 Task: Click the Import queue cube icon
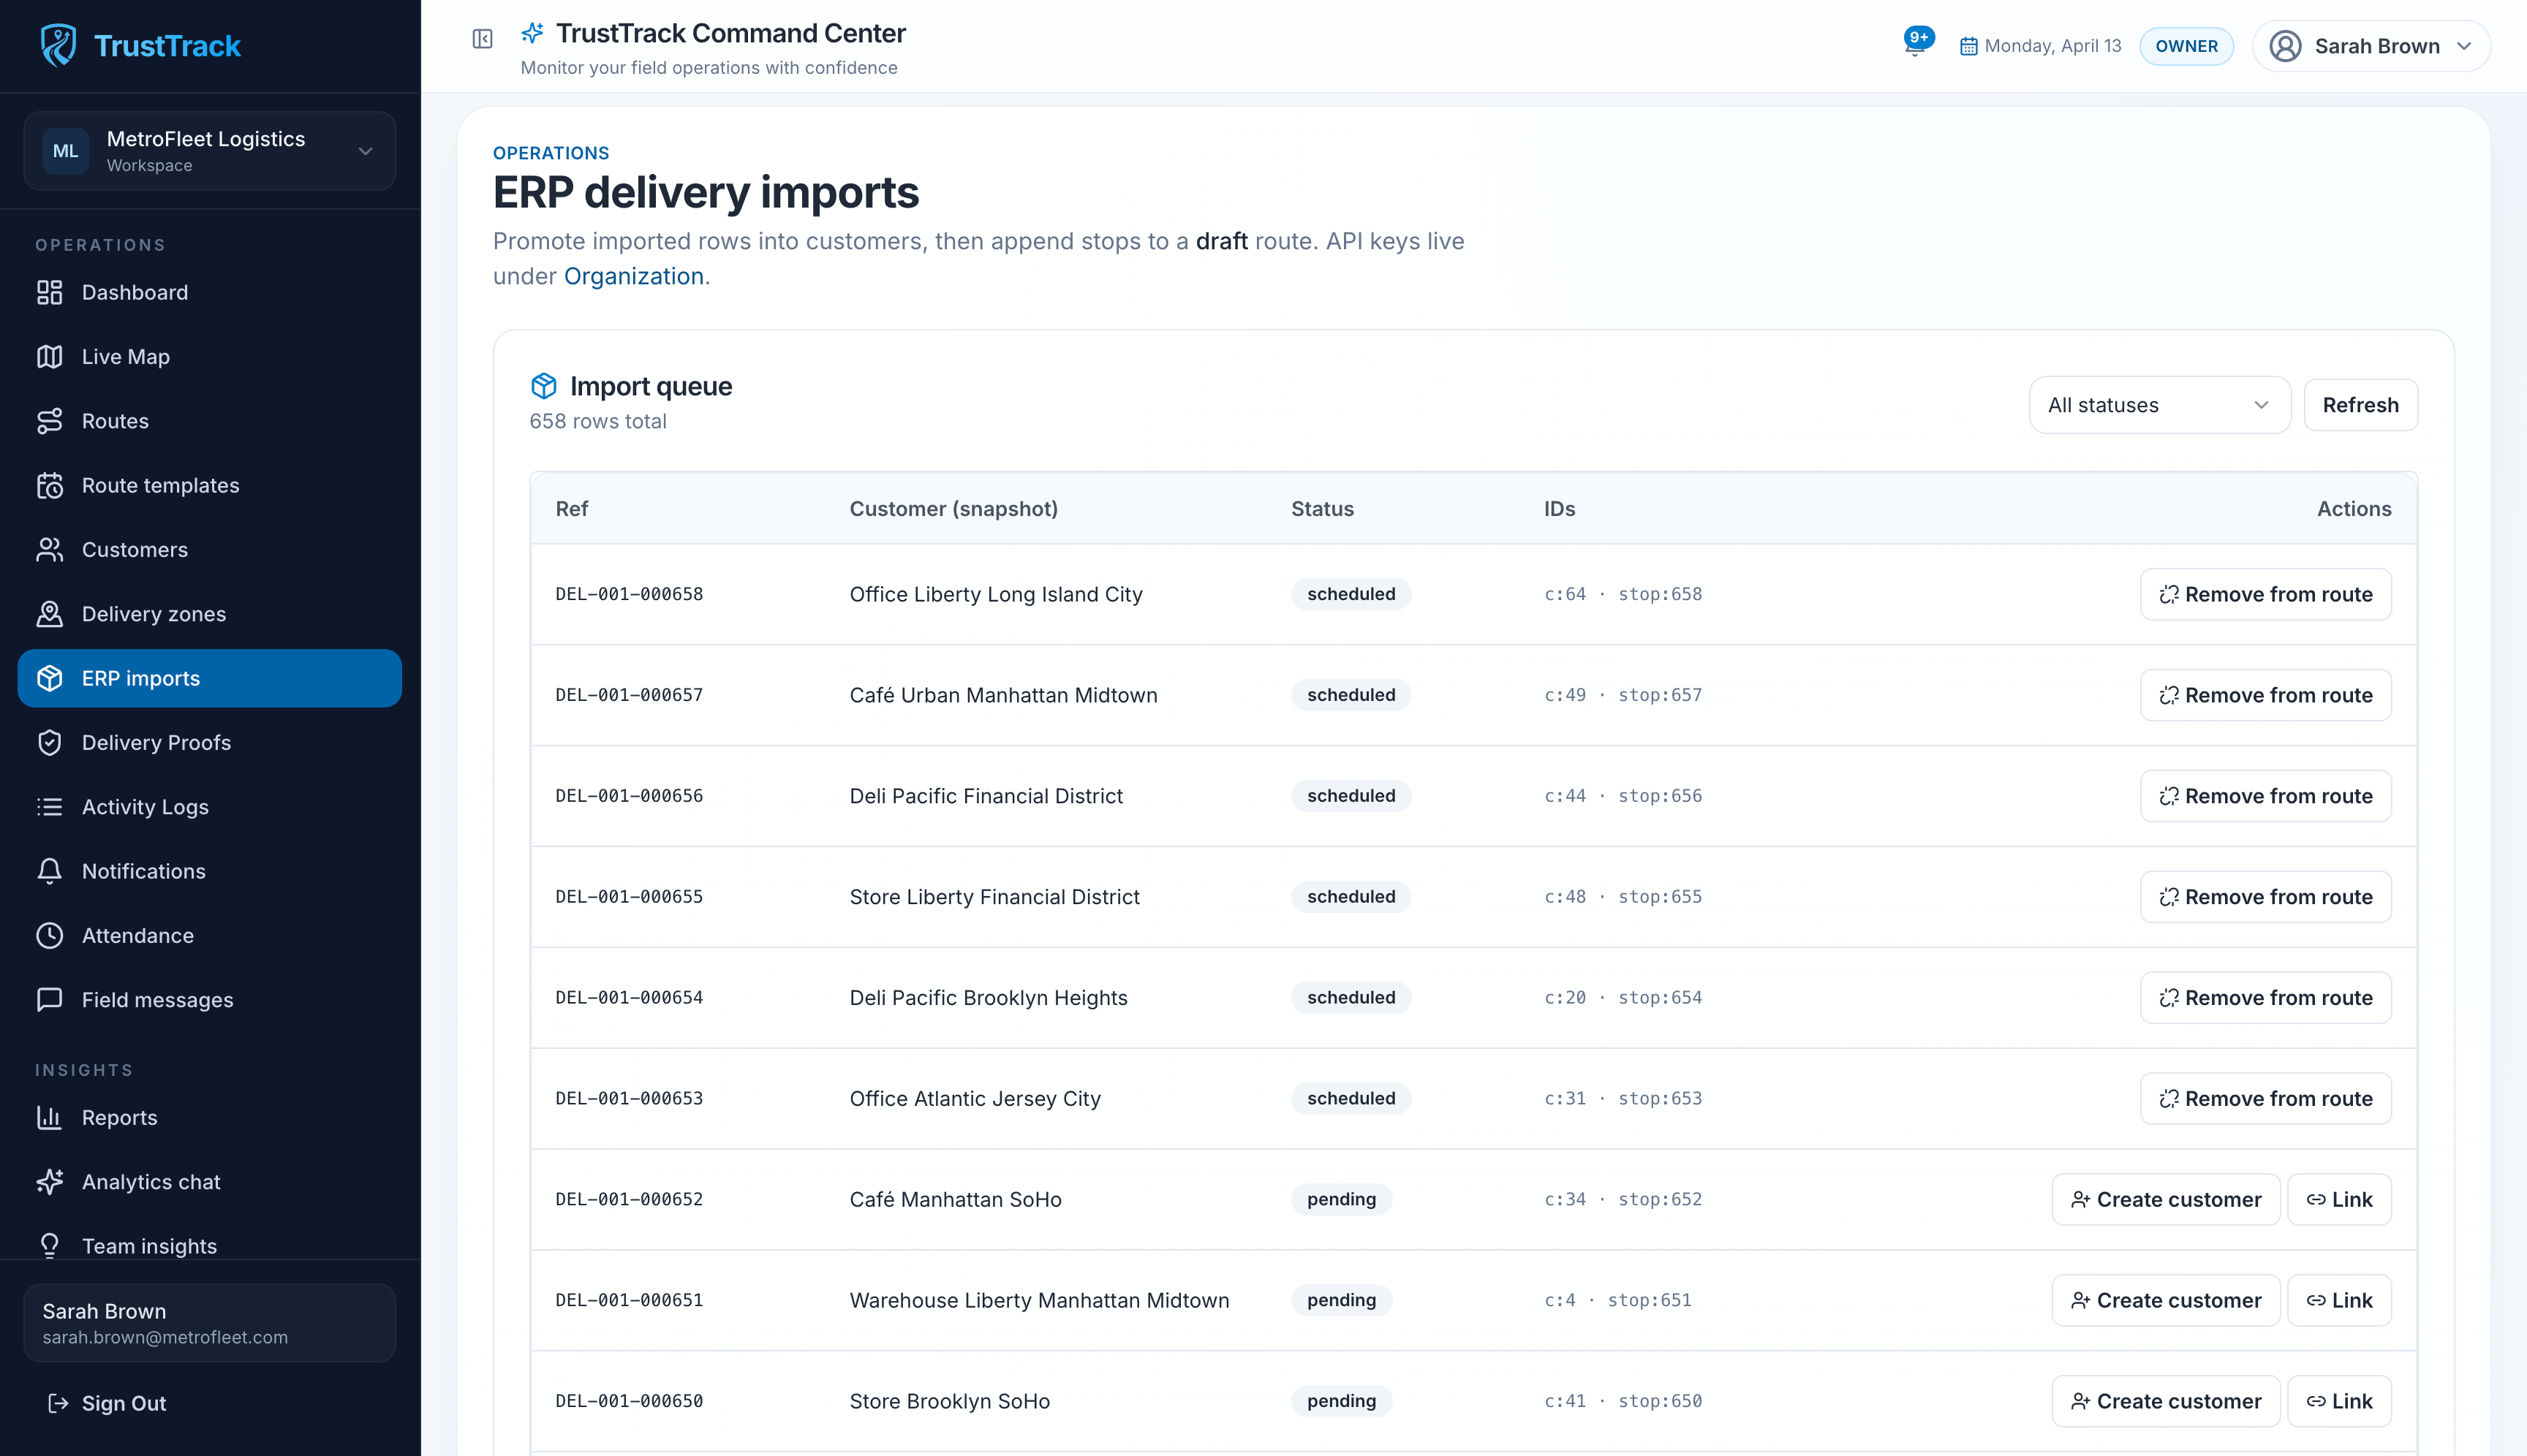543,386
